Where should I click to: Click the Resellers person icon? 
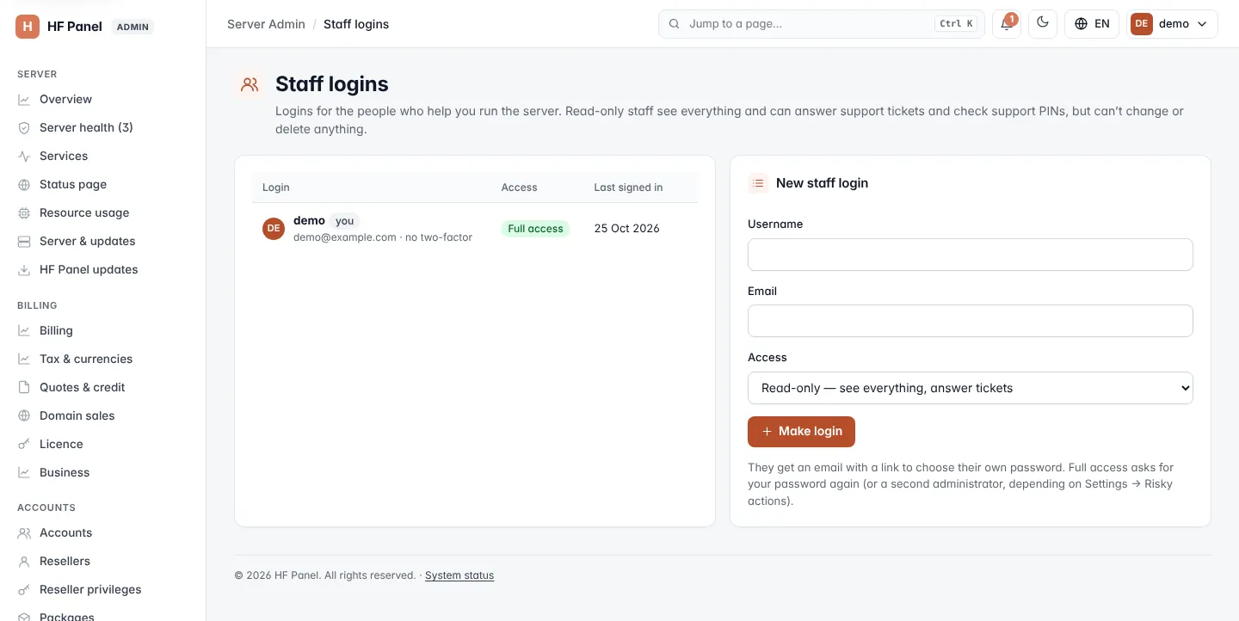click(24, 562)
